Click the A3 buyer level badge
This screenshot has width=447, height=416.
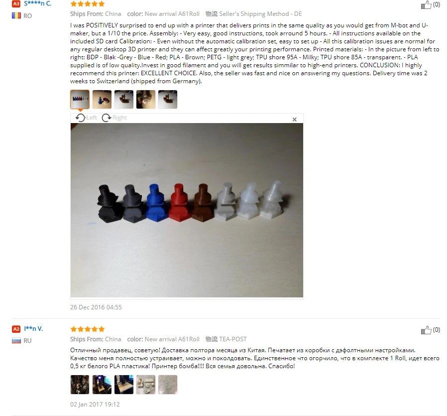[x=16, y=3]
